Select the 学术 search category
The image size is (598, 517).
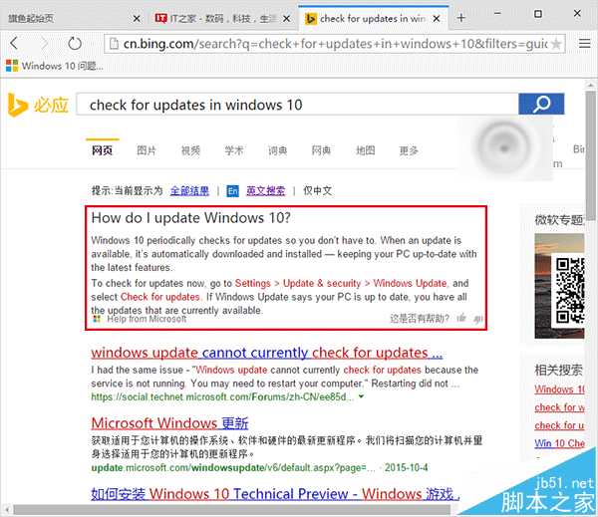click(234, 150)
